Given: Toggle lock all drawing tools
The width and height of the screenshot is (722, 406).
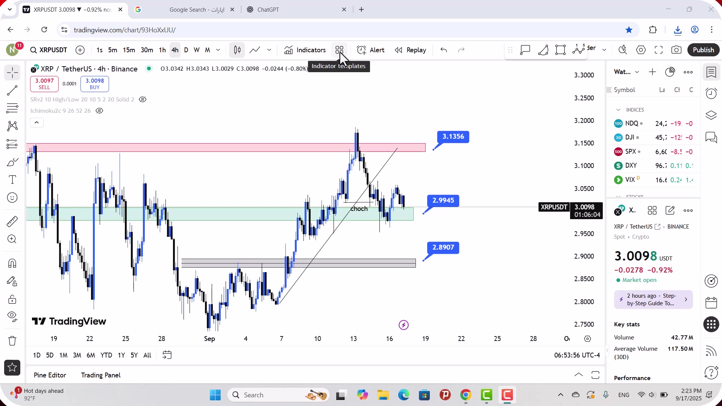Looking at the screenshot, I should 12,300.
